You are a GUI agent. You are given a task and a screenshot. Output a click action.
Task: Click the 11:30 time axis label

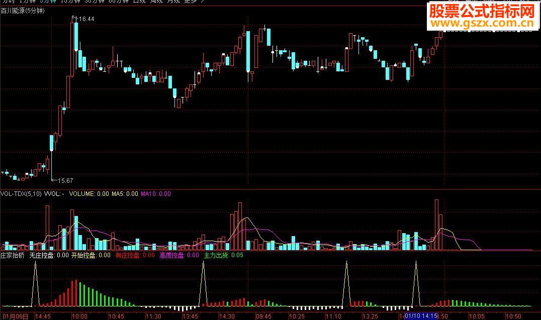153,316
